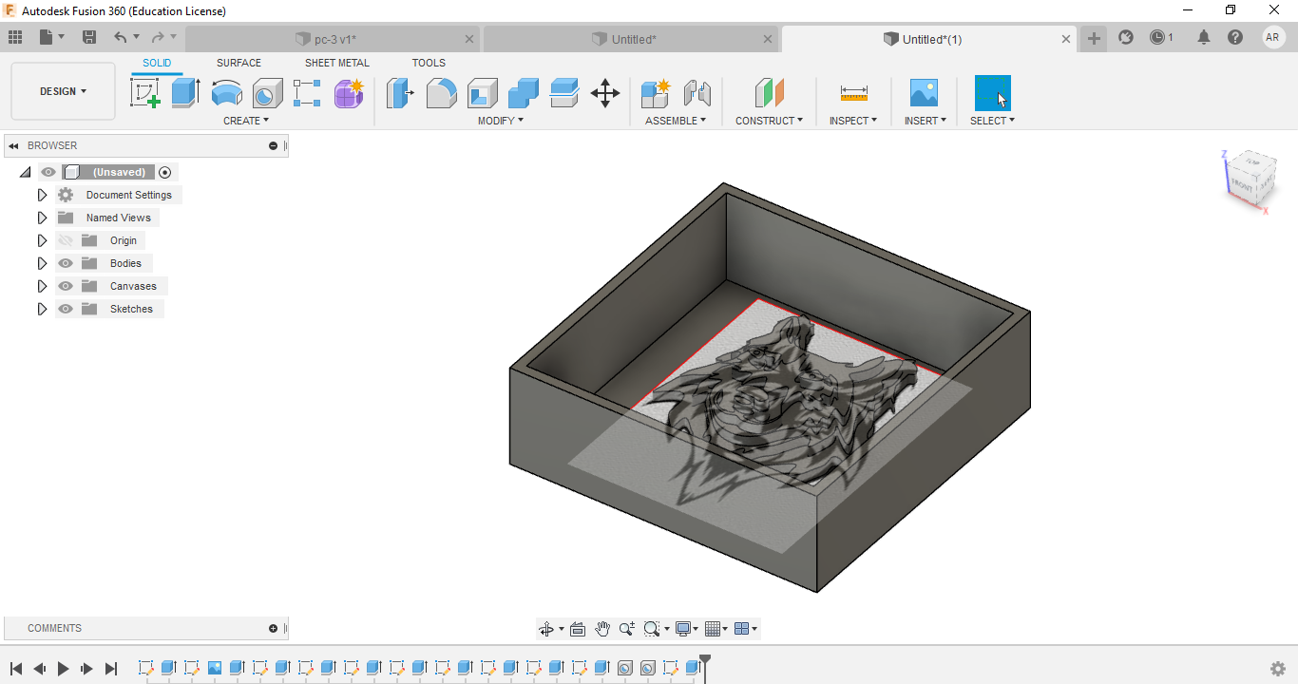Screen dimensions: 1298x684
Task: Switch to the pc-3 v1* document tab
Action: tap(334, 39)
